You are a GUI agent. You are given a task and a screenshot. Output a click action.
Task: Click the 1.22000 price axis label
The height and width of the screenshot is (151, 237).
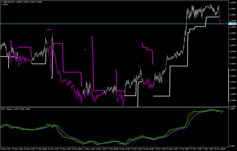232,94
